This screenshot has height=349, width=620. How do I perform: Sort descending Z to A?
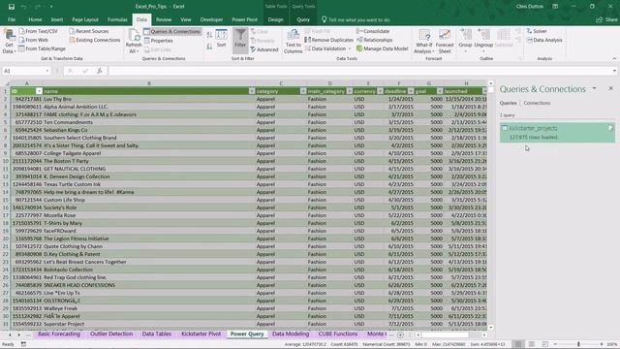(209, 47)
